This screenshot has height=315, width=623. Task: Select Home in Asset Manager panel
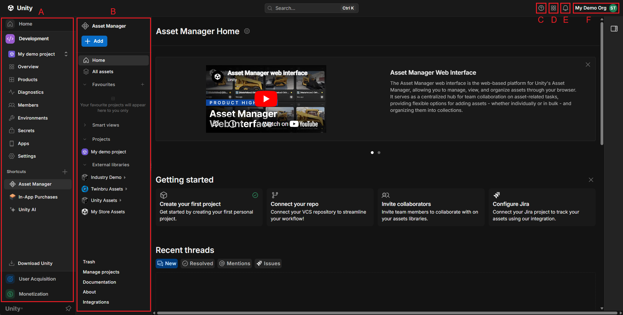(113, 60)
